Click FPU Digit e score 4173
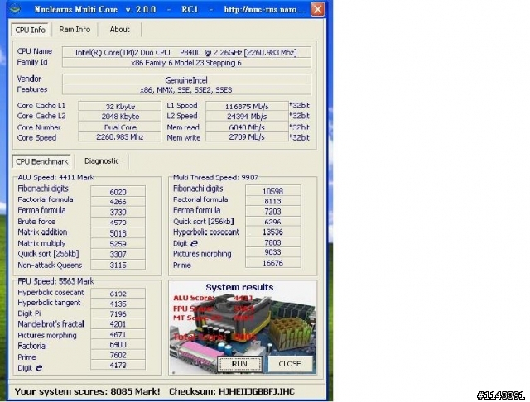 [118, 366]
